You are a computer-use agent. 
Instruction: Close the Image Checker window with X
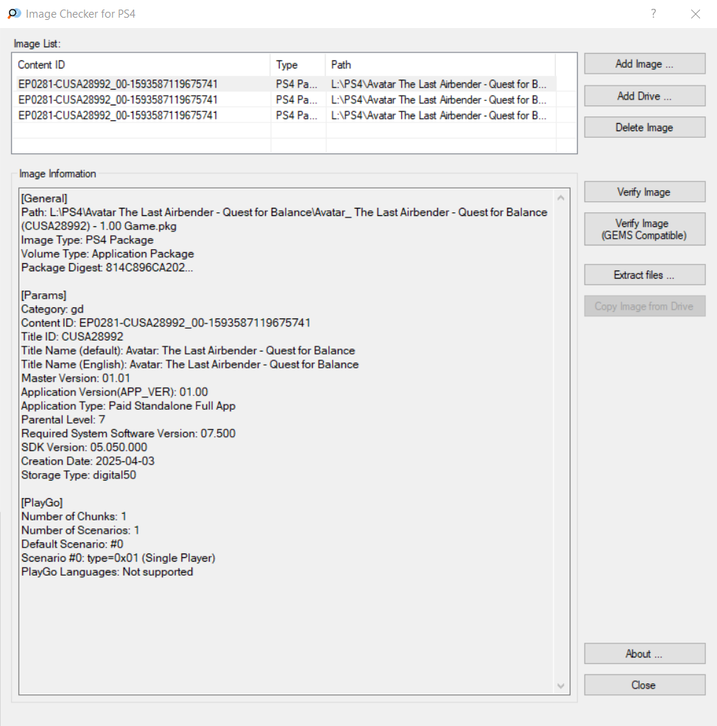[695, 14]
